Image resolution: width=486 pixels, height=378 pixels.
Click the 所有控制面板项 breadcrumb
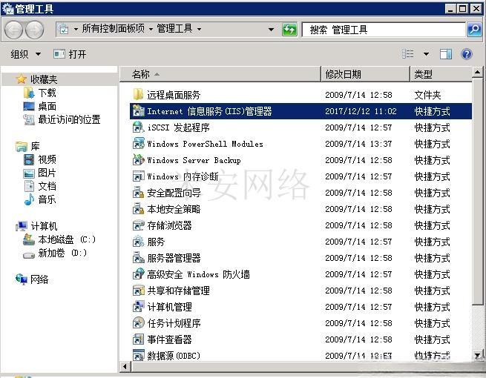pos(113,29)
